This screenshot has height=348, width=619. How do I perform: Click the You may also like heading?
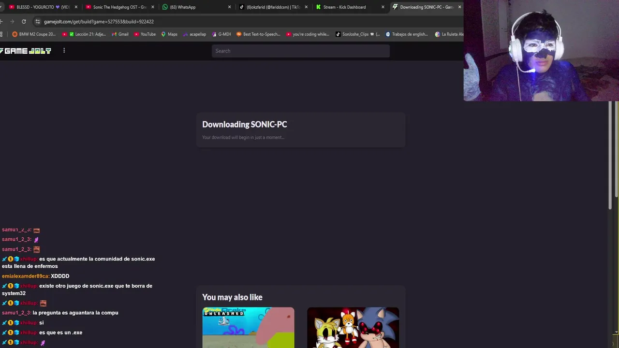pyautogui.click(x=232, y=297)
